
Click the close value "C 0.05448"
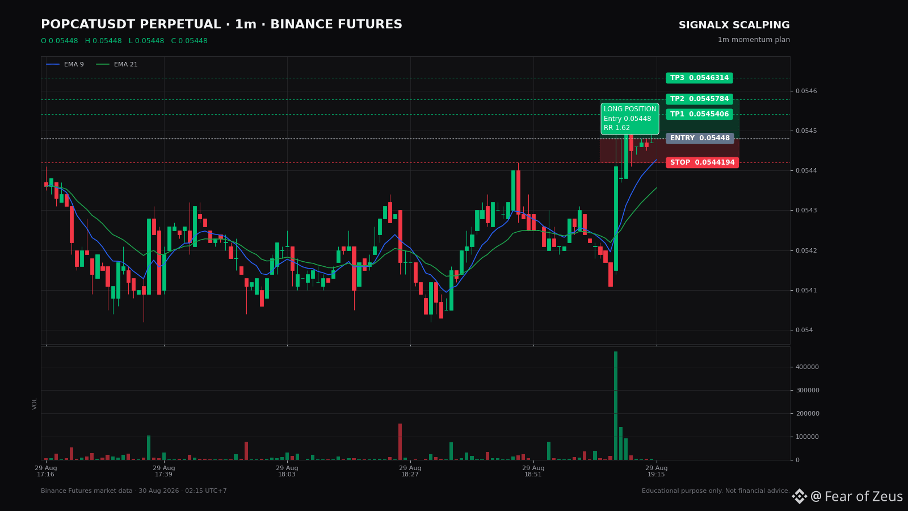(190, 41)
